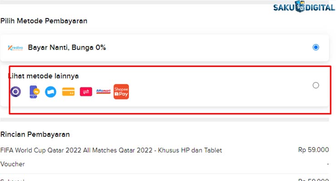Viewport: 336px width, 181px height.
Task: Select the Bayar Nanti radio button
Action: point(316,47)
